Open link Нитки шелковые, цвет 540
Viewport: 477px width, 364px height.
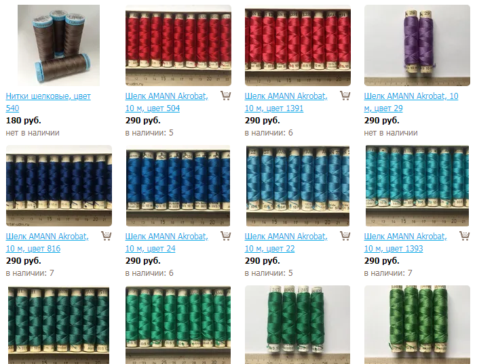[x=48, y=102]
